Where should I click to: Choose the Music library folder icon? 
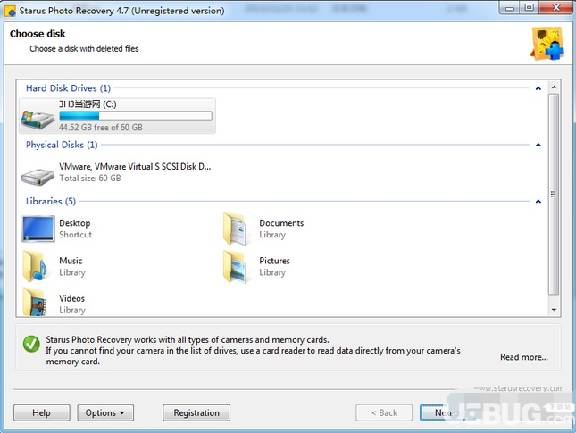35,266
